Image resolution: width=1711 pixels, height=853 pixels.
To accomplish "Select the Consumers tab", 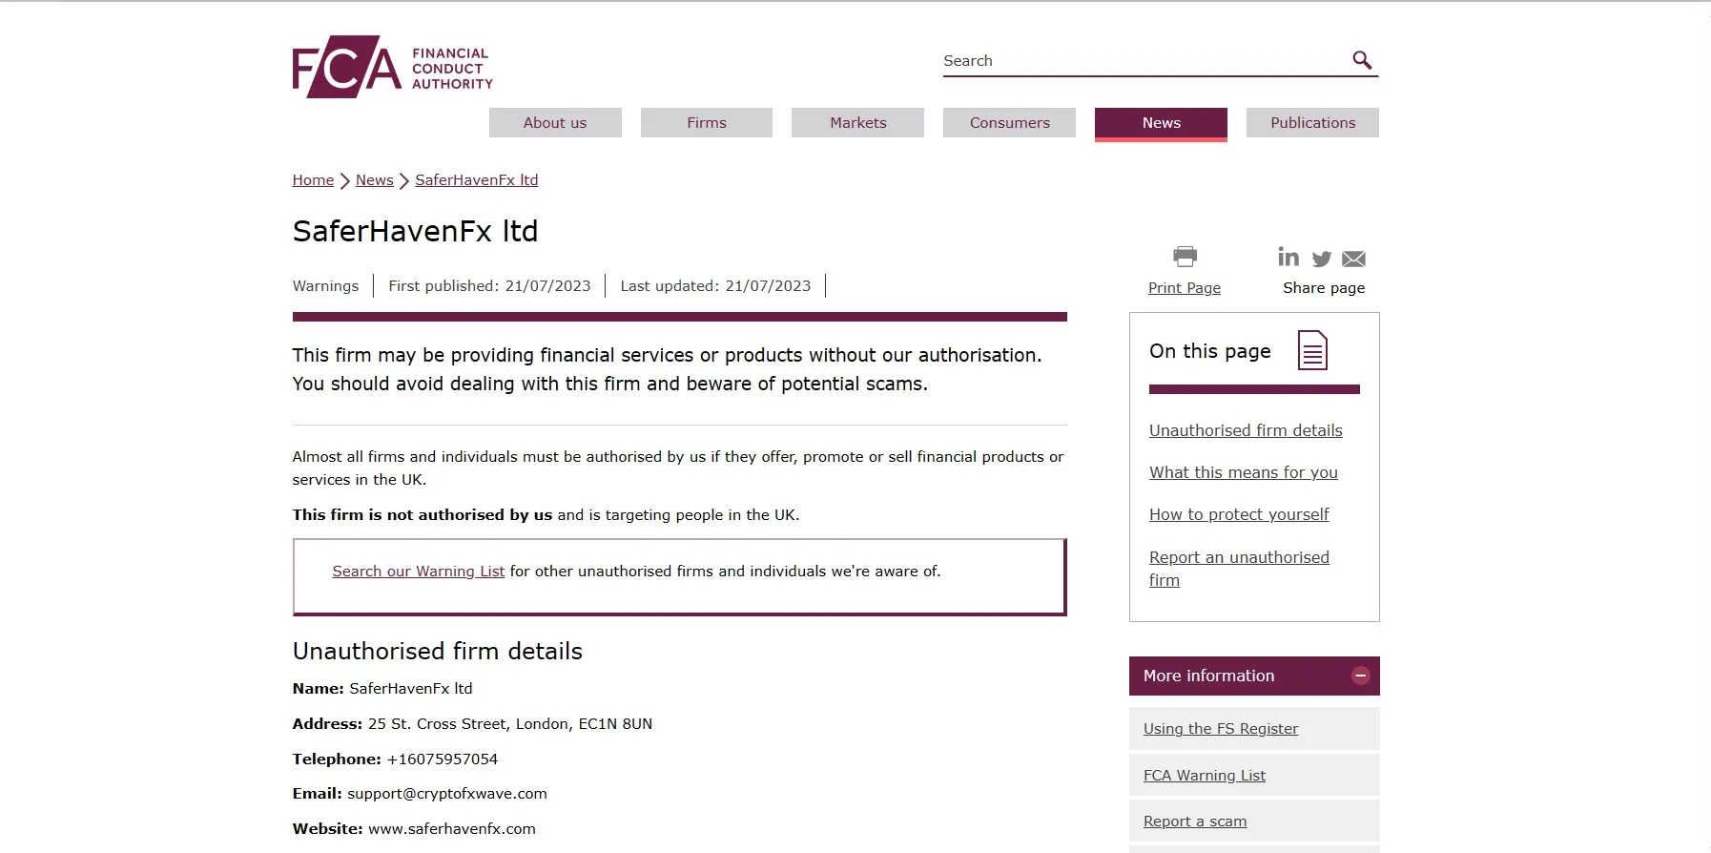I will [1009, 122].
